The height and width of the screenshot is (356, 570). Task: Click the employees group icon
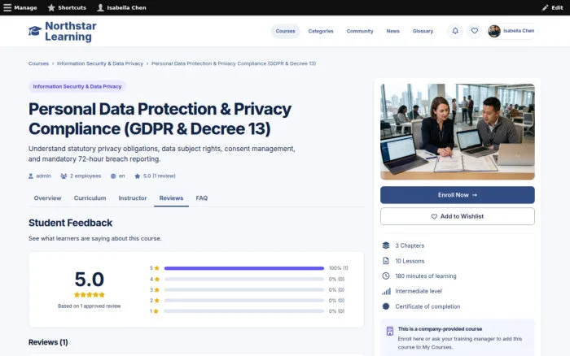tap(64, 176)
